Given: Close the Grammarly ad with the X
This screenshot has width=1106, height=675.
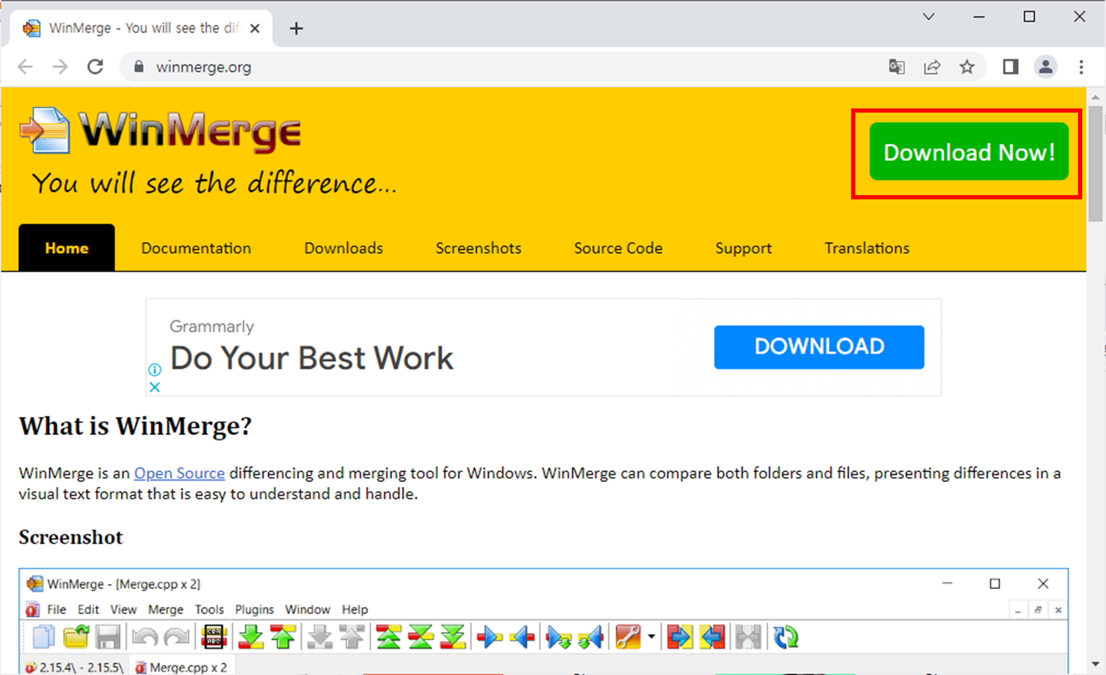Looking at the screenshot, I should (155, 387).
